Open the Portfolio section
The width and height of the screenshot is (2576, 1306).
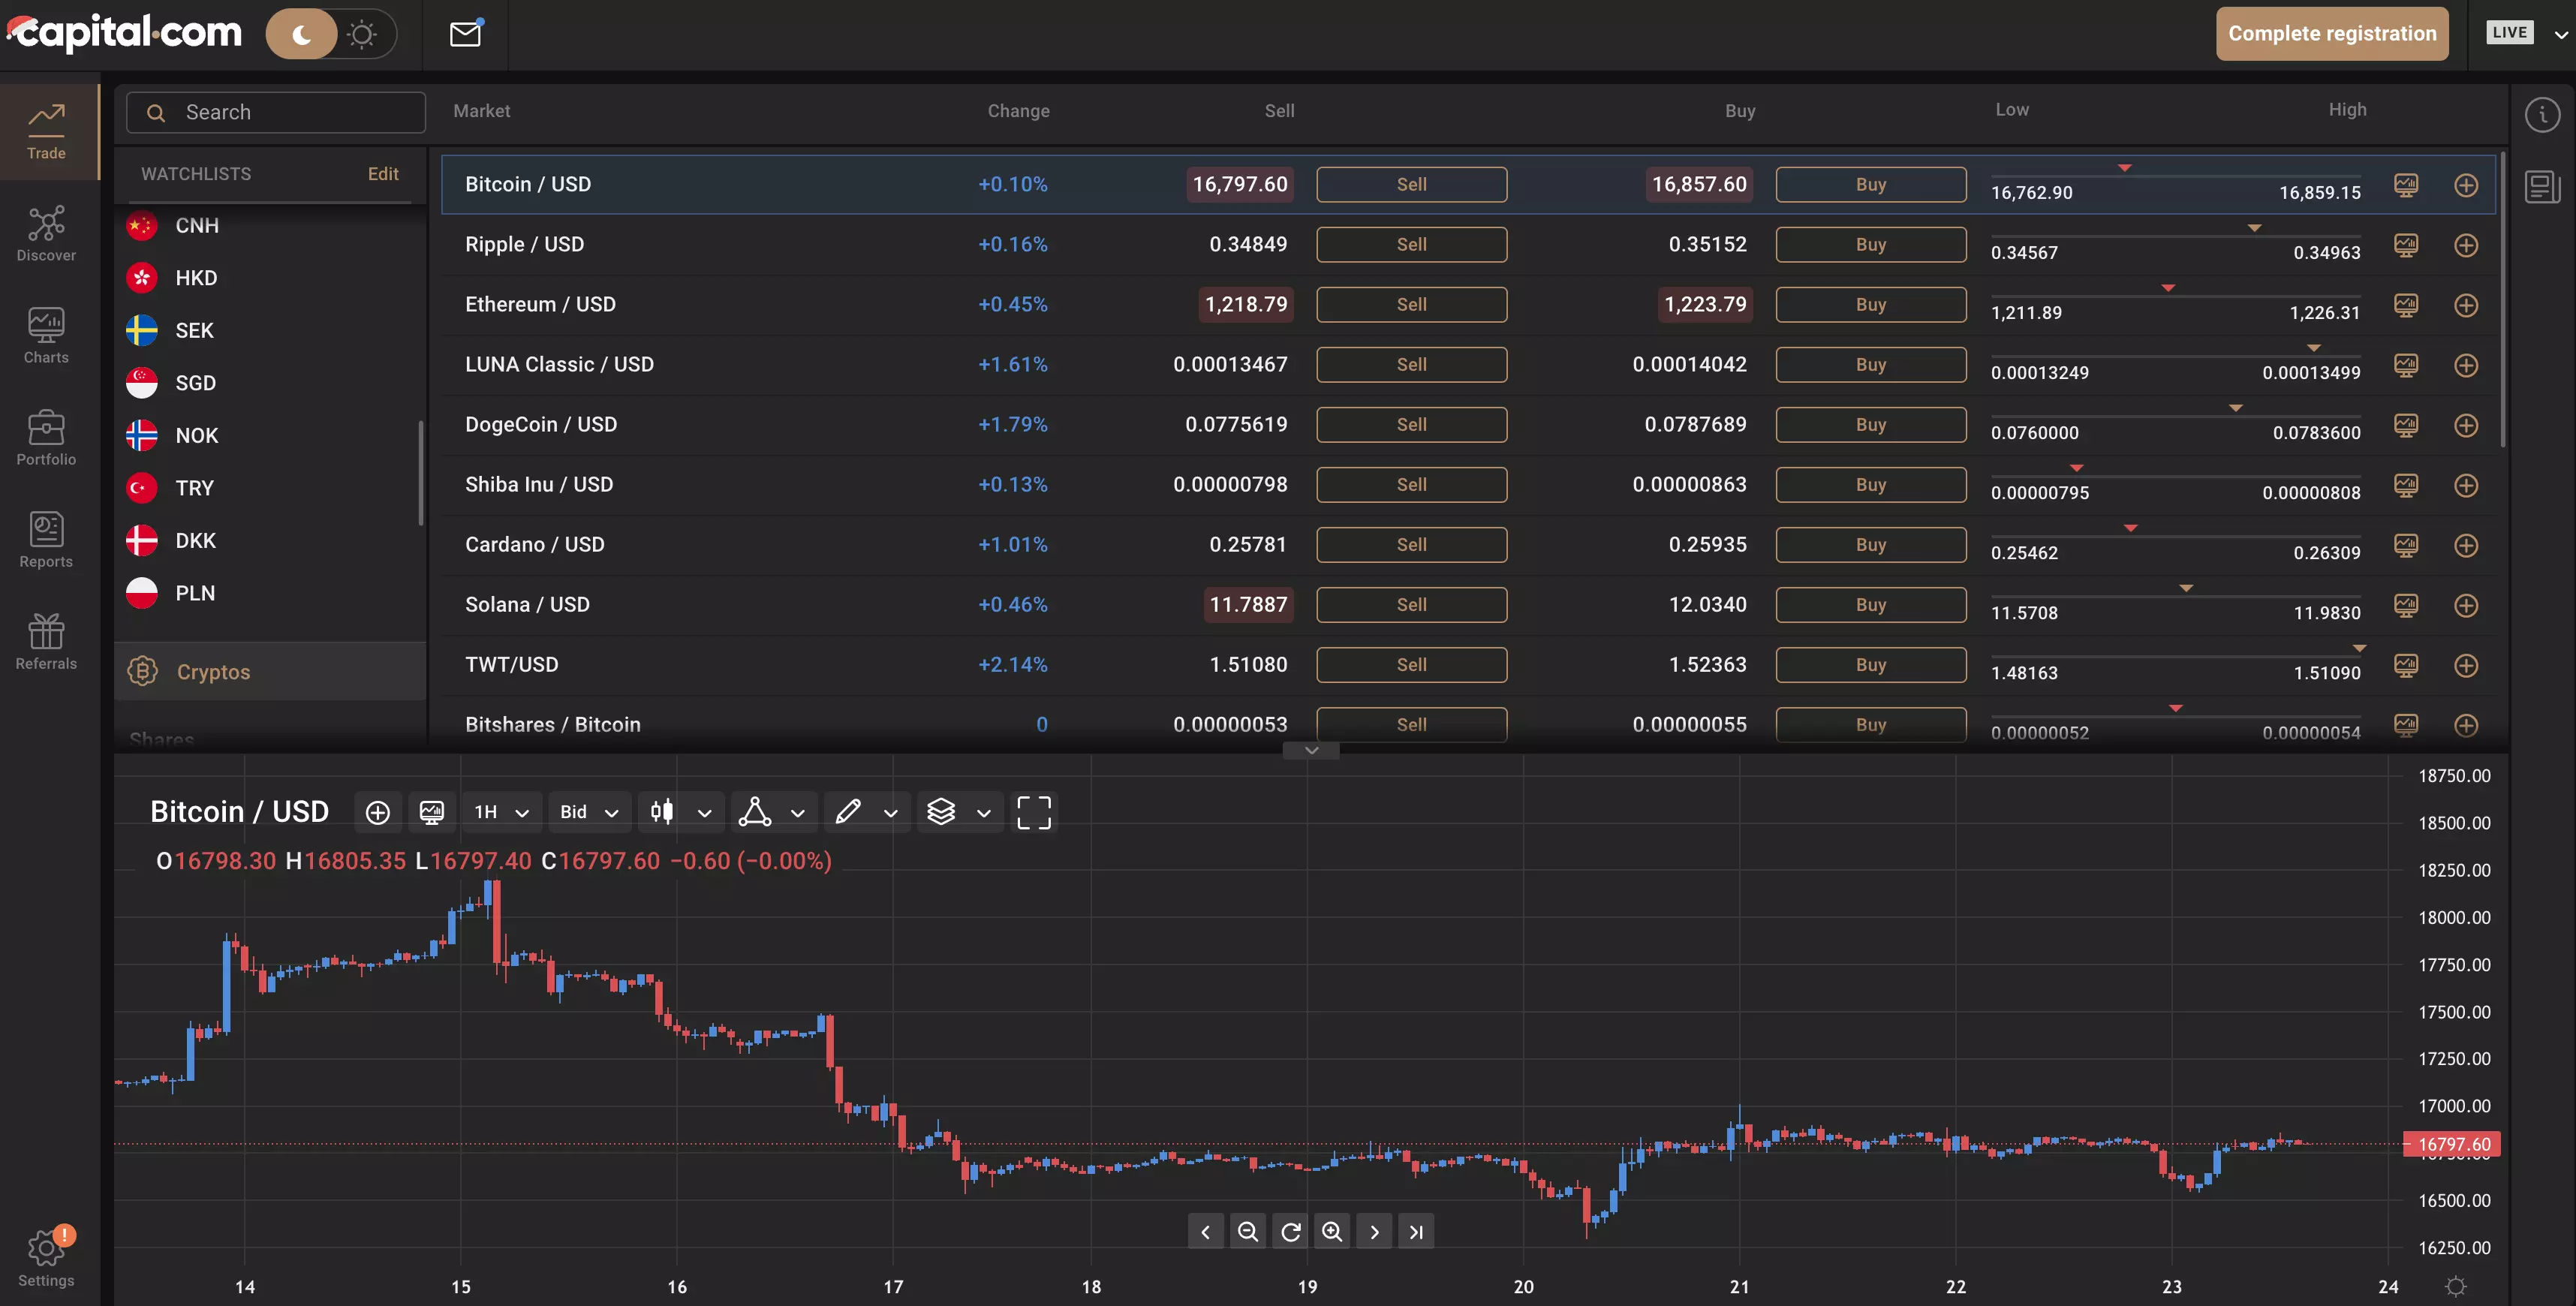[46, 438]
